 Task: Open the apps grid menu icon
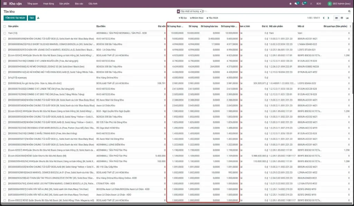[x=5, y=3]
